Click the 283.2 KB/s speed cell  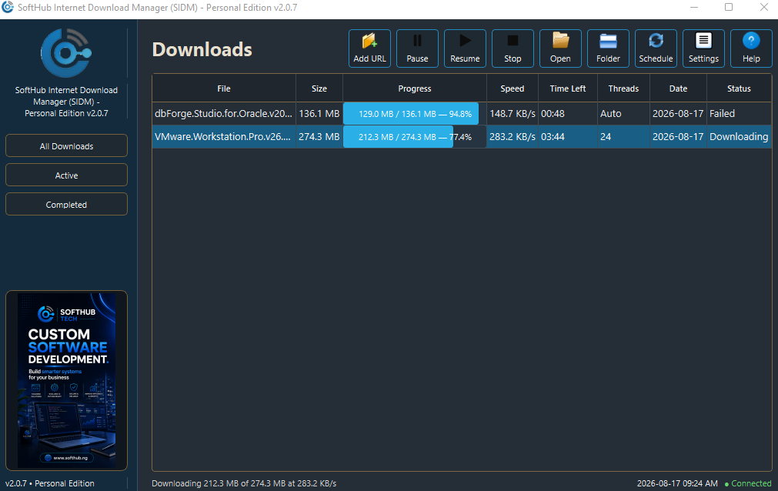[x=512, y=136]
